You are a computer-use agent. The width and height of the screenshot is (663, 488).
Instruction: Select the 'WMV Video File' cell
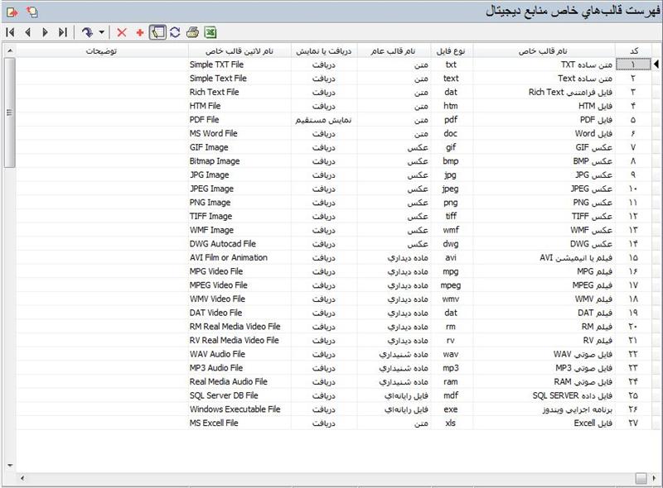(x=240, y=299)
